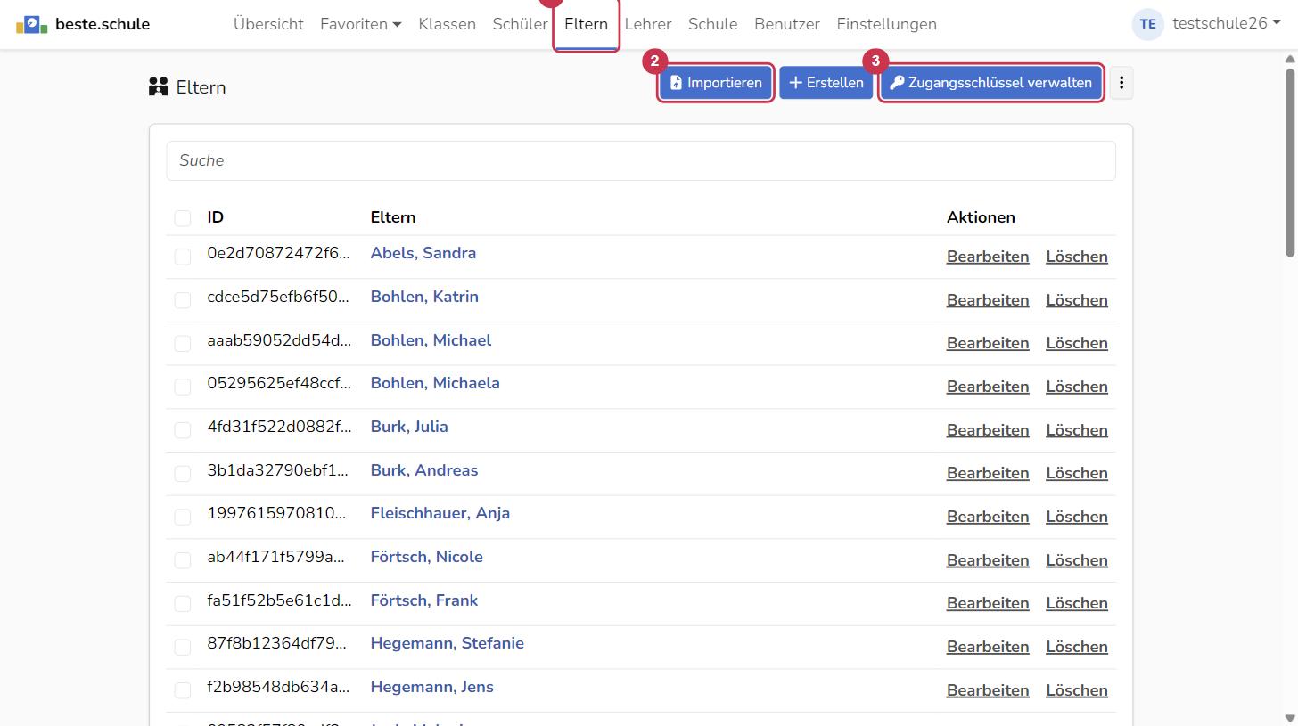Image resolution: width=1298 pixels, height=726 pixels.
Task: Open the Klassen menu item
Action: tap(447, 24)
